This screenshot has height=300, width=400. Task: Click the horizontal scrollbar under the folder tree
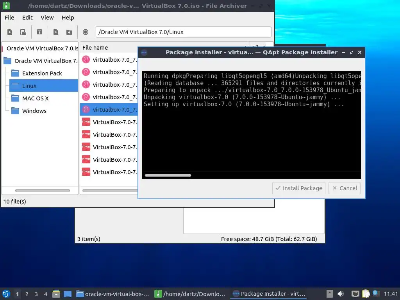(42, 191)
